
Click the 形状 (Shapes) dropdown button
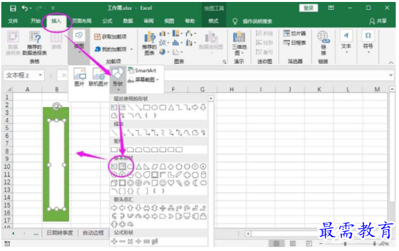click(x=118, y=79)
